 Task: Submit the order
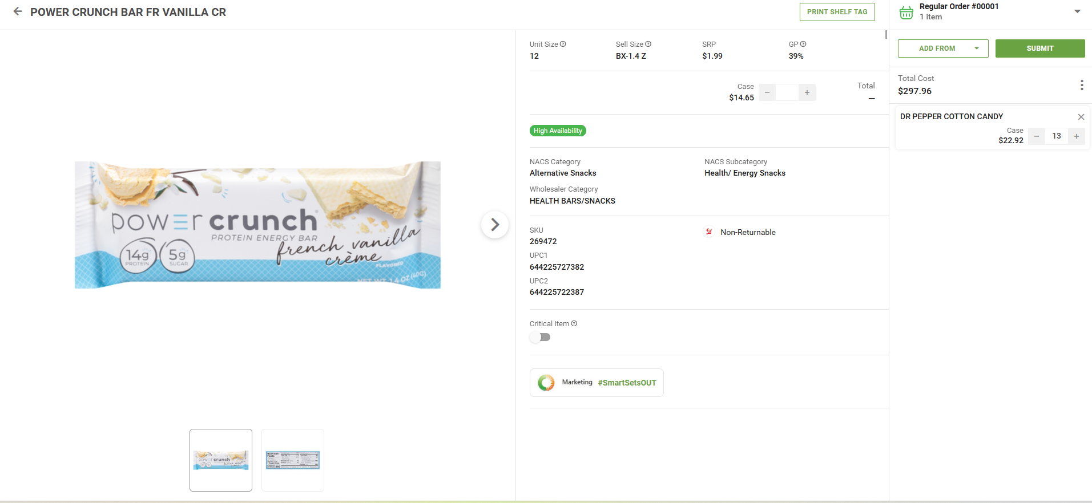point(1039,48)
